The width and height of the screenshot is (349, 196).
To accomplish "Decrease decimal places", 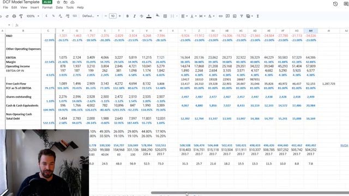I will [x=61, y=16].
